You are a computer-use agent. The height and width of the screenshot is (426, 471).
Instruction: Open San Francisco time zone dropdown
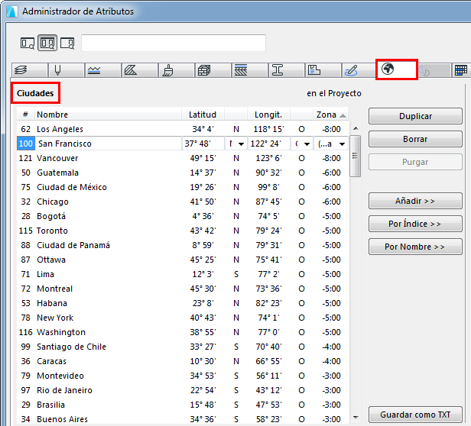pyautogui.click(x=331, y=144)
